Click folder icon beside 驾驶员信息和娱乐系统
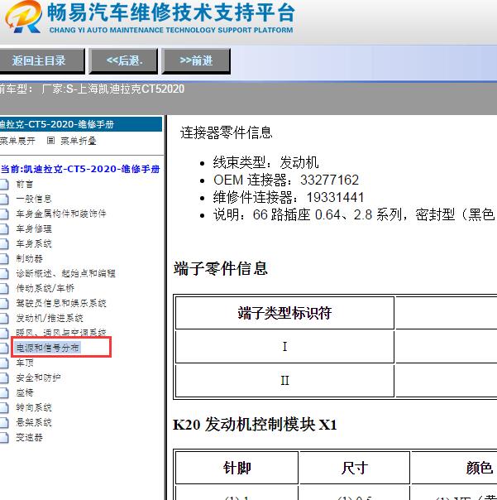 4,303
